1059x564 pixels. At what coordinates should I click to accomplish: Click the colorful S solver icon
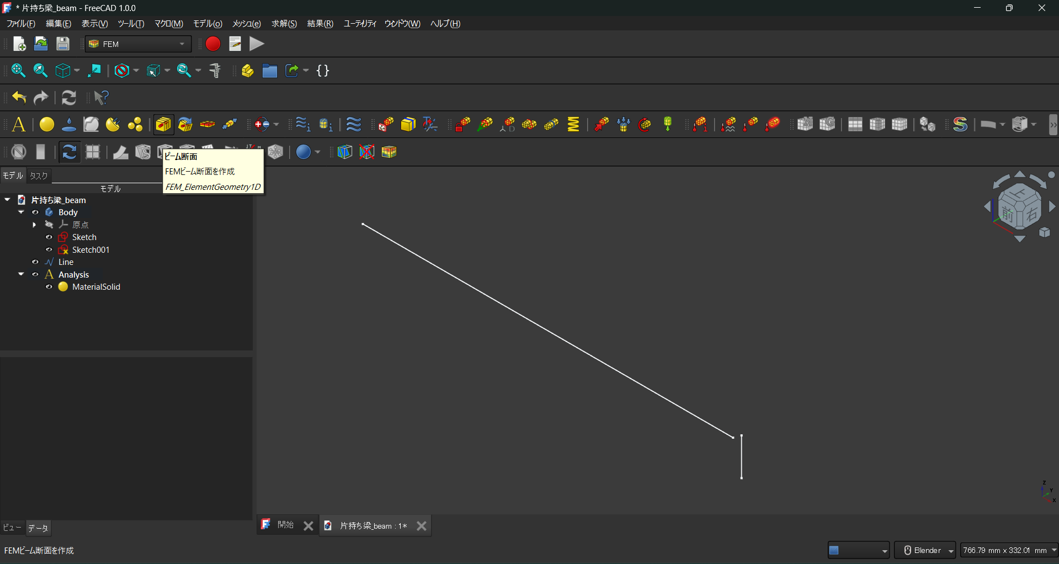[960, 125]
